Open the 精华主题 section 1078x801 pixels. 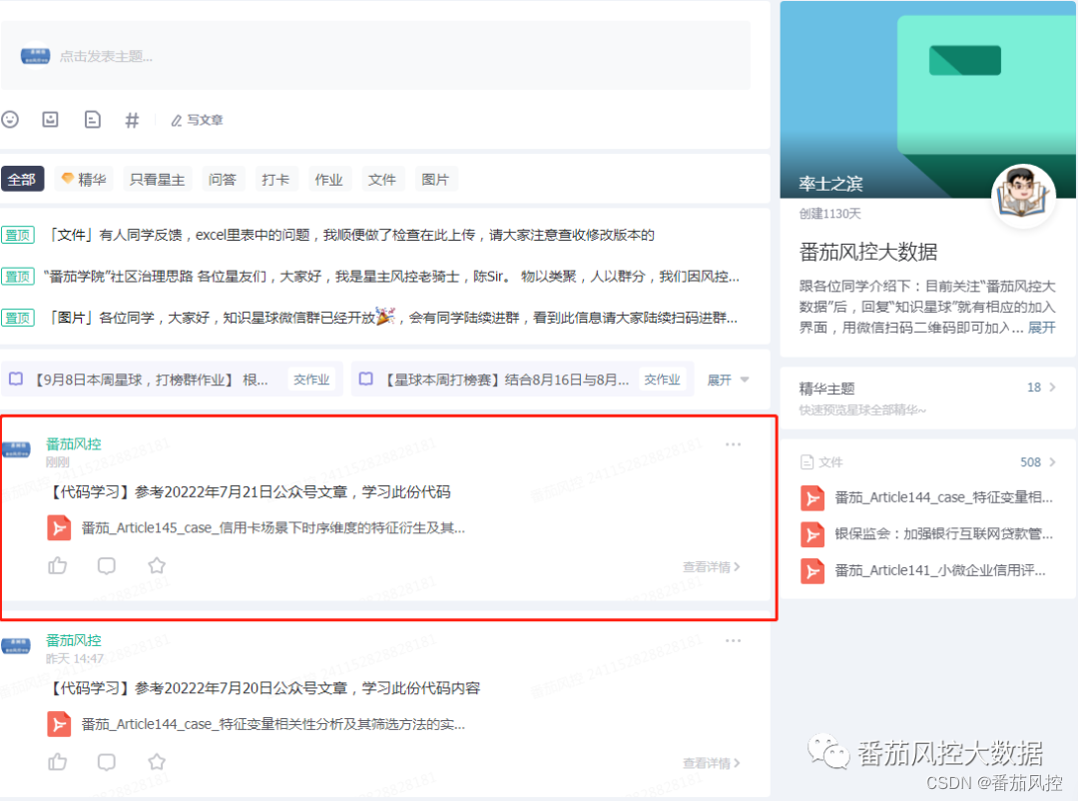click(x=927, y=398)
